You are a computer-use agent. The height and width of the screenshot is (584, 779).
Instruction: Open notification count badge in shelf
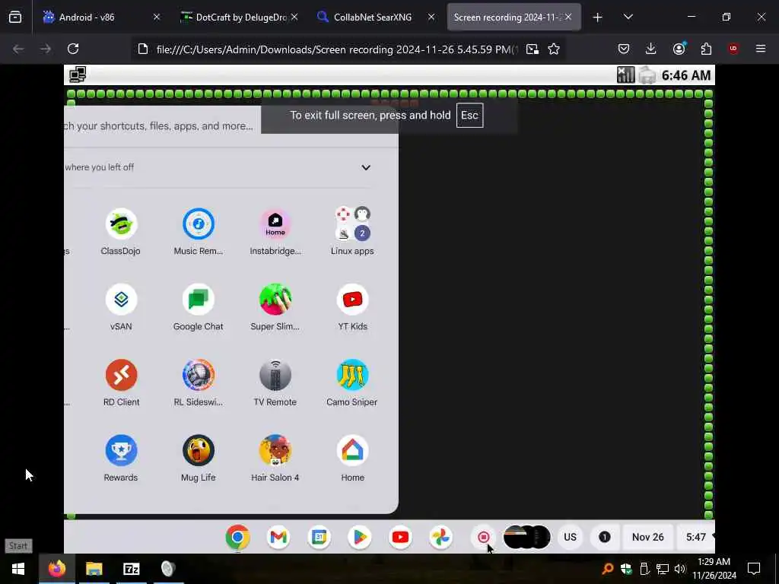pyautogui.click(x=605, y=537)
